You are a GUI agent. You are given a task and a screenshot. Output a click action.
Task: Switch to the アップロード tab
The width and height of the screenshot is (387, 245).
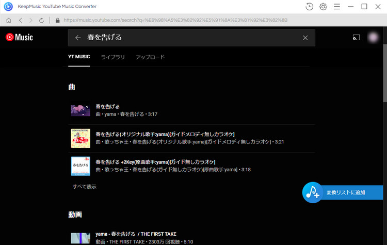[150, 57]
